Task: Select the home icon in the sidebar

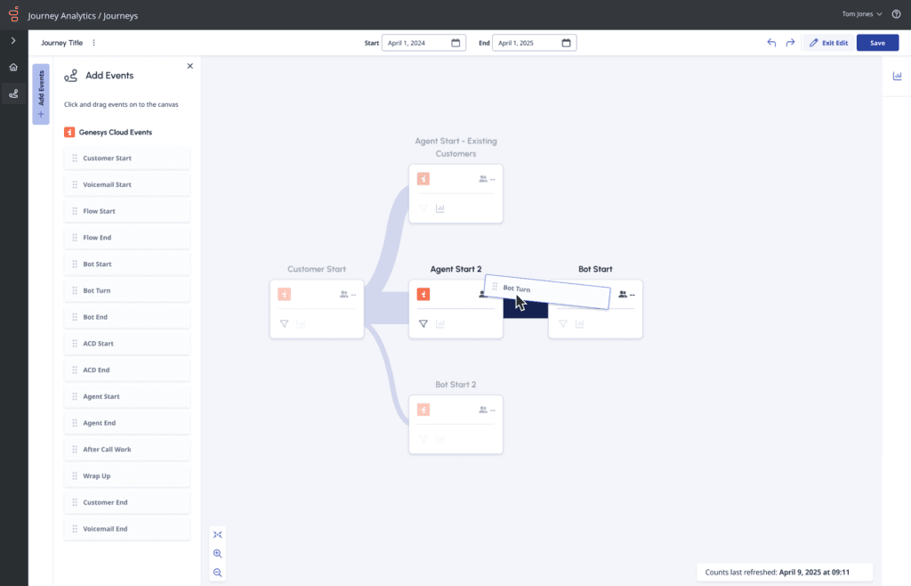Action: tap(13, 66)
